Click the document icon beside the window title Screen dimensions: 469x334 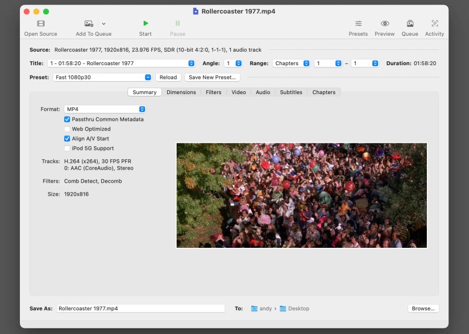click(x=196, y=11)
